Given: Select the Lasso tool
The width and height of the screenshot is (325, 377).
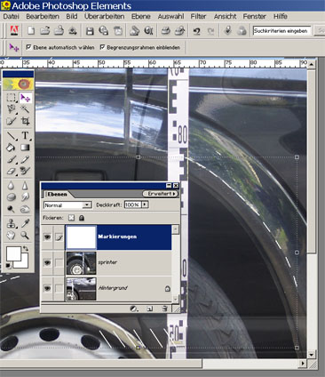Looking at the screenshot, I should [12, 109].
